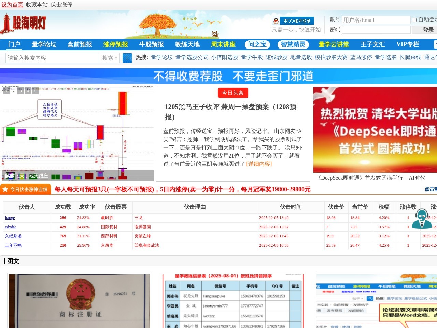The image size is (437, 328).
Task: Click the yellow star icon on 今日伏击涨停业绩 banner
Action: [x=5, y=189]
